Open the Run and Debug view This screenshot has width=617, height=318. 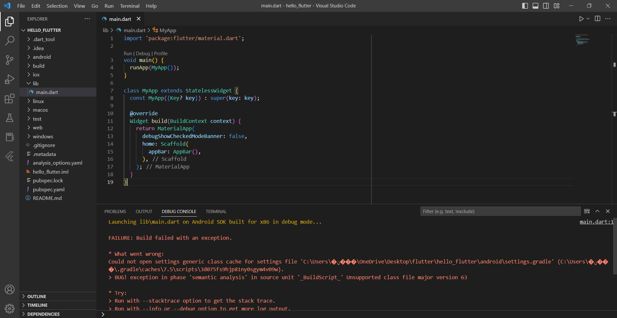coord(10,79)
